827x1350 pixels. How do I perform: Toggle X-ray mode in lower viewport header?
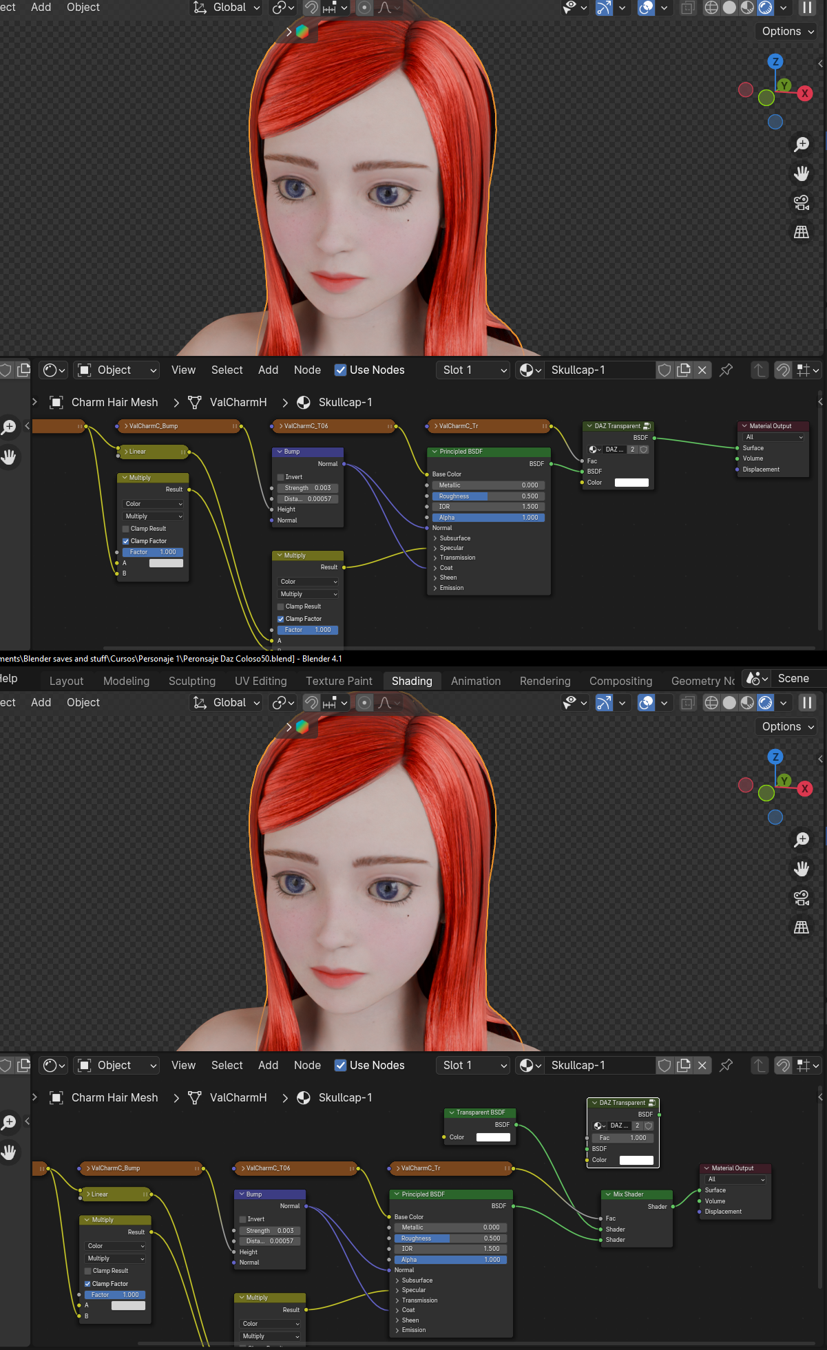[x=688, y=702]
